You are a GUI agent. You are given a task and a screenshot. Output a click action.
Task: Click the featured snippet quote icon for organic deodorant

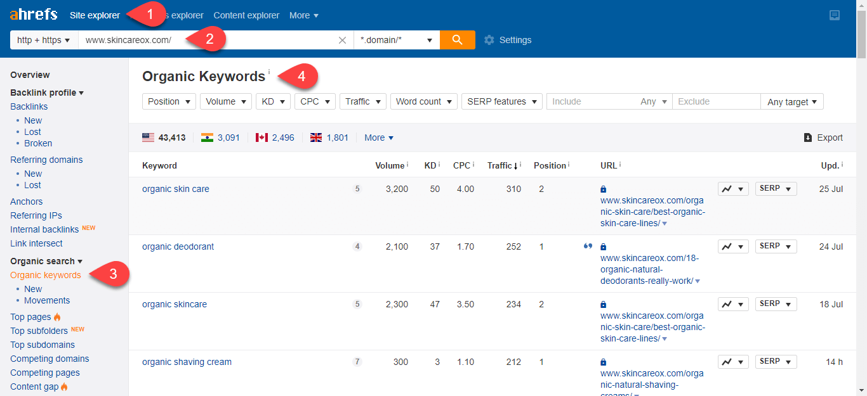pyautogui.click(x=588, y=246)
